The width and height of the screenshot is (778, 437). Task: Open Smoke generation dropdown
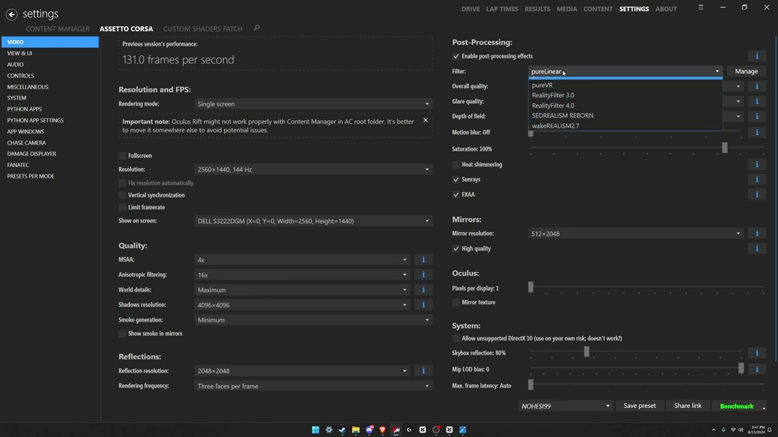pyautogui.click(x=313, y=320)
